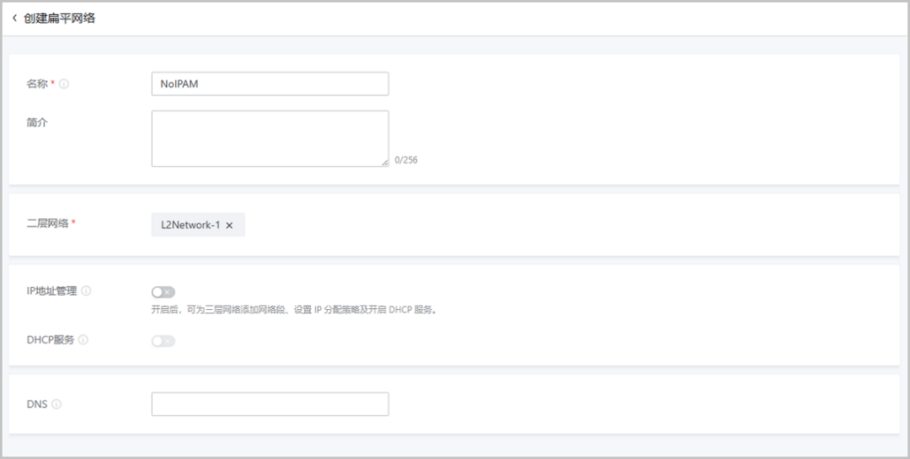Click the 0/256 character counter

(x=405, y=160)
